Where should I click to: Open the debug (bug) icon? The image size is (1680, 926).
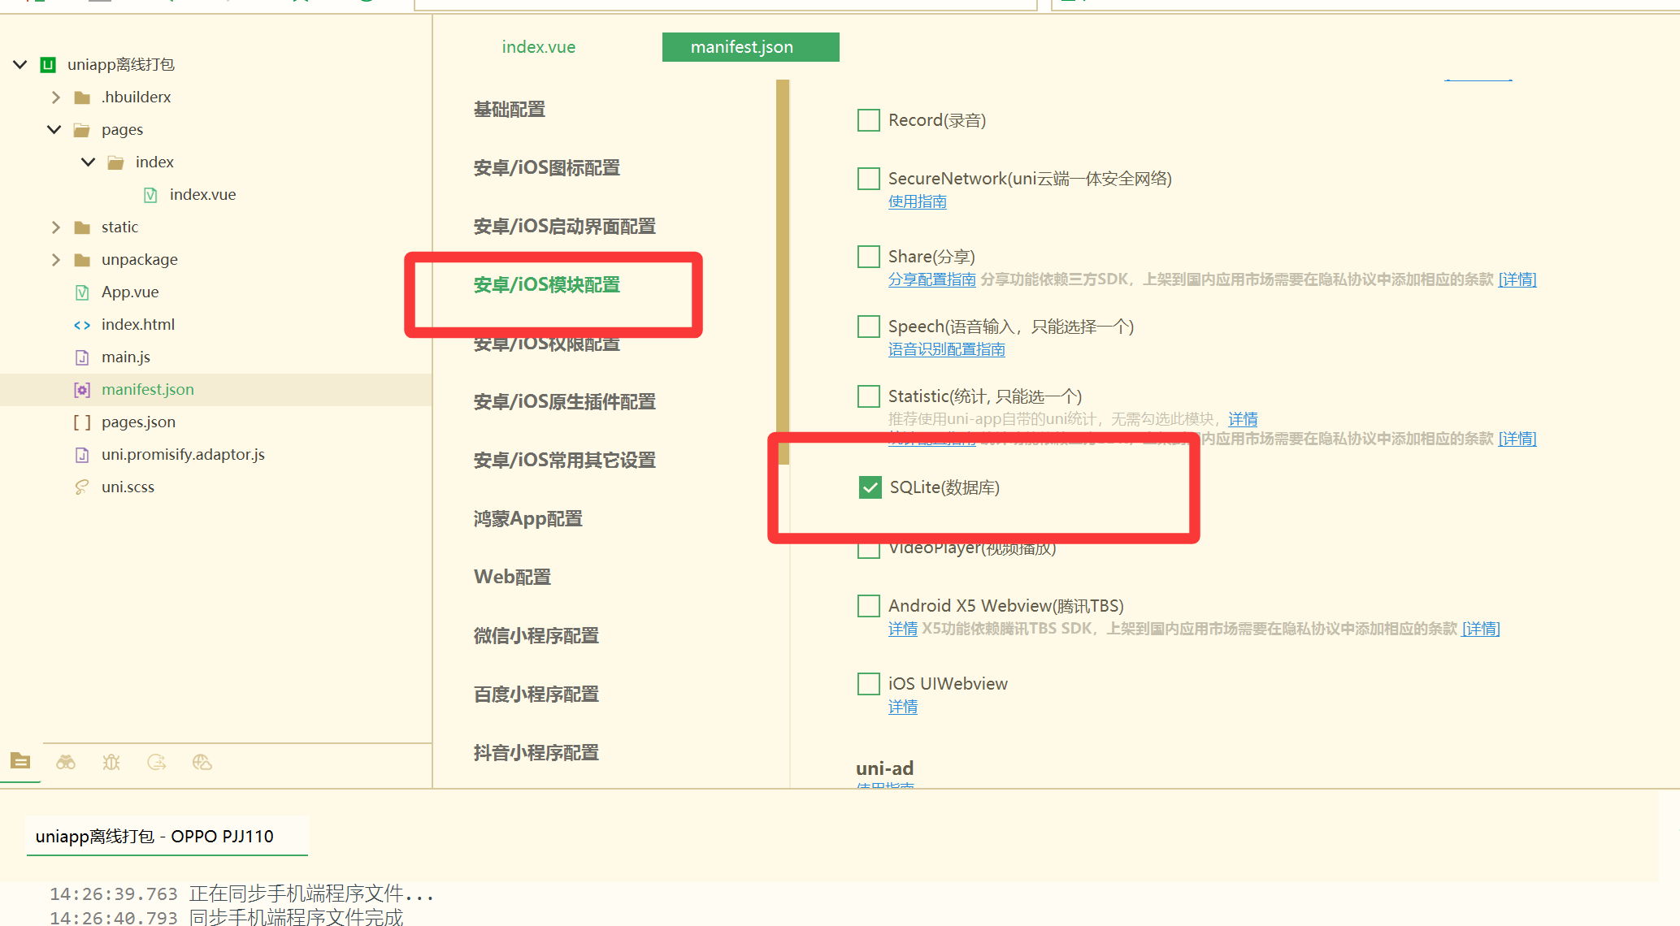(111, 761)
